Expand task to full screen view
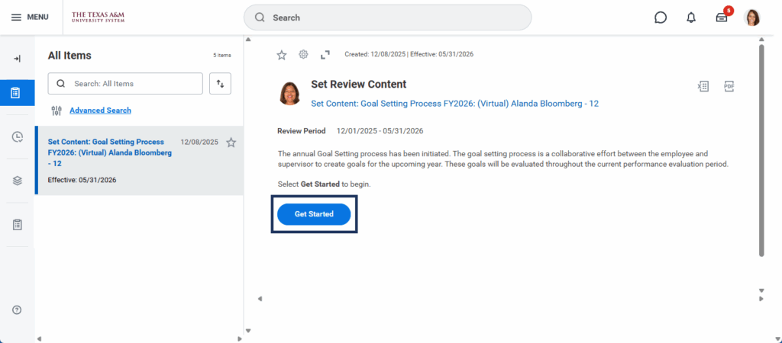 tap(325, 55)
